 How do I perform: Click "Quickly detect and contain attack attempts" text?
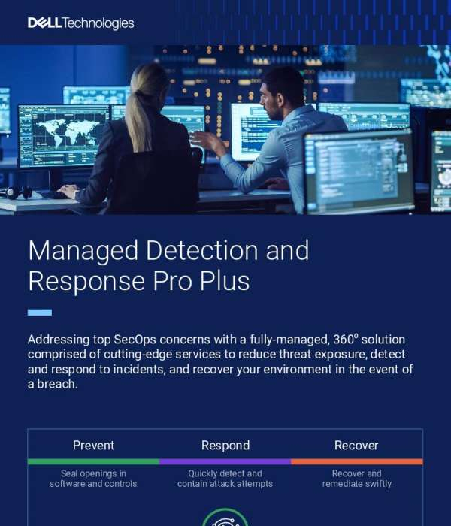tap(225, 479)
